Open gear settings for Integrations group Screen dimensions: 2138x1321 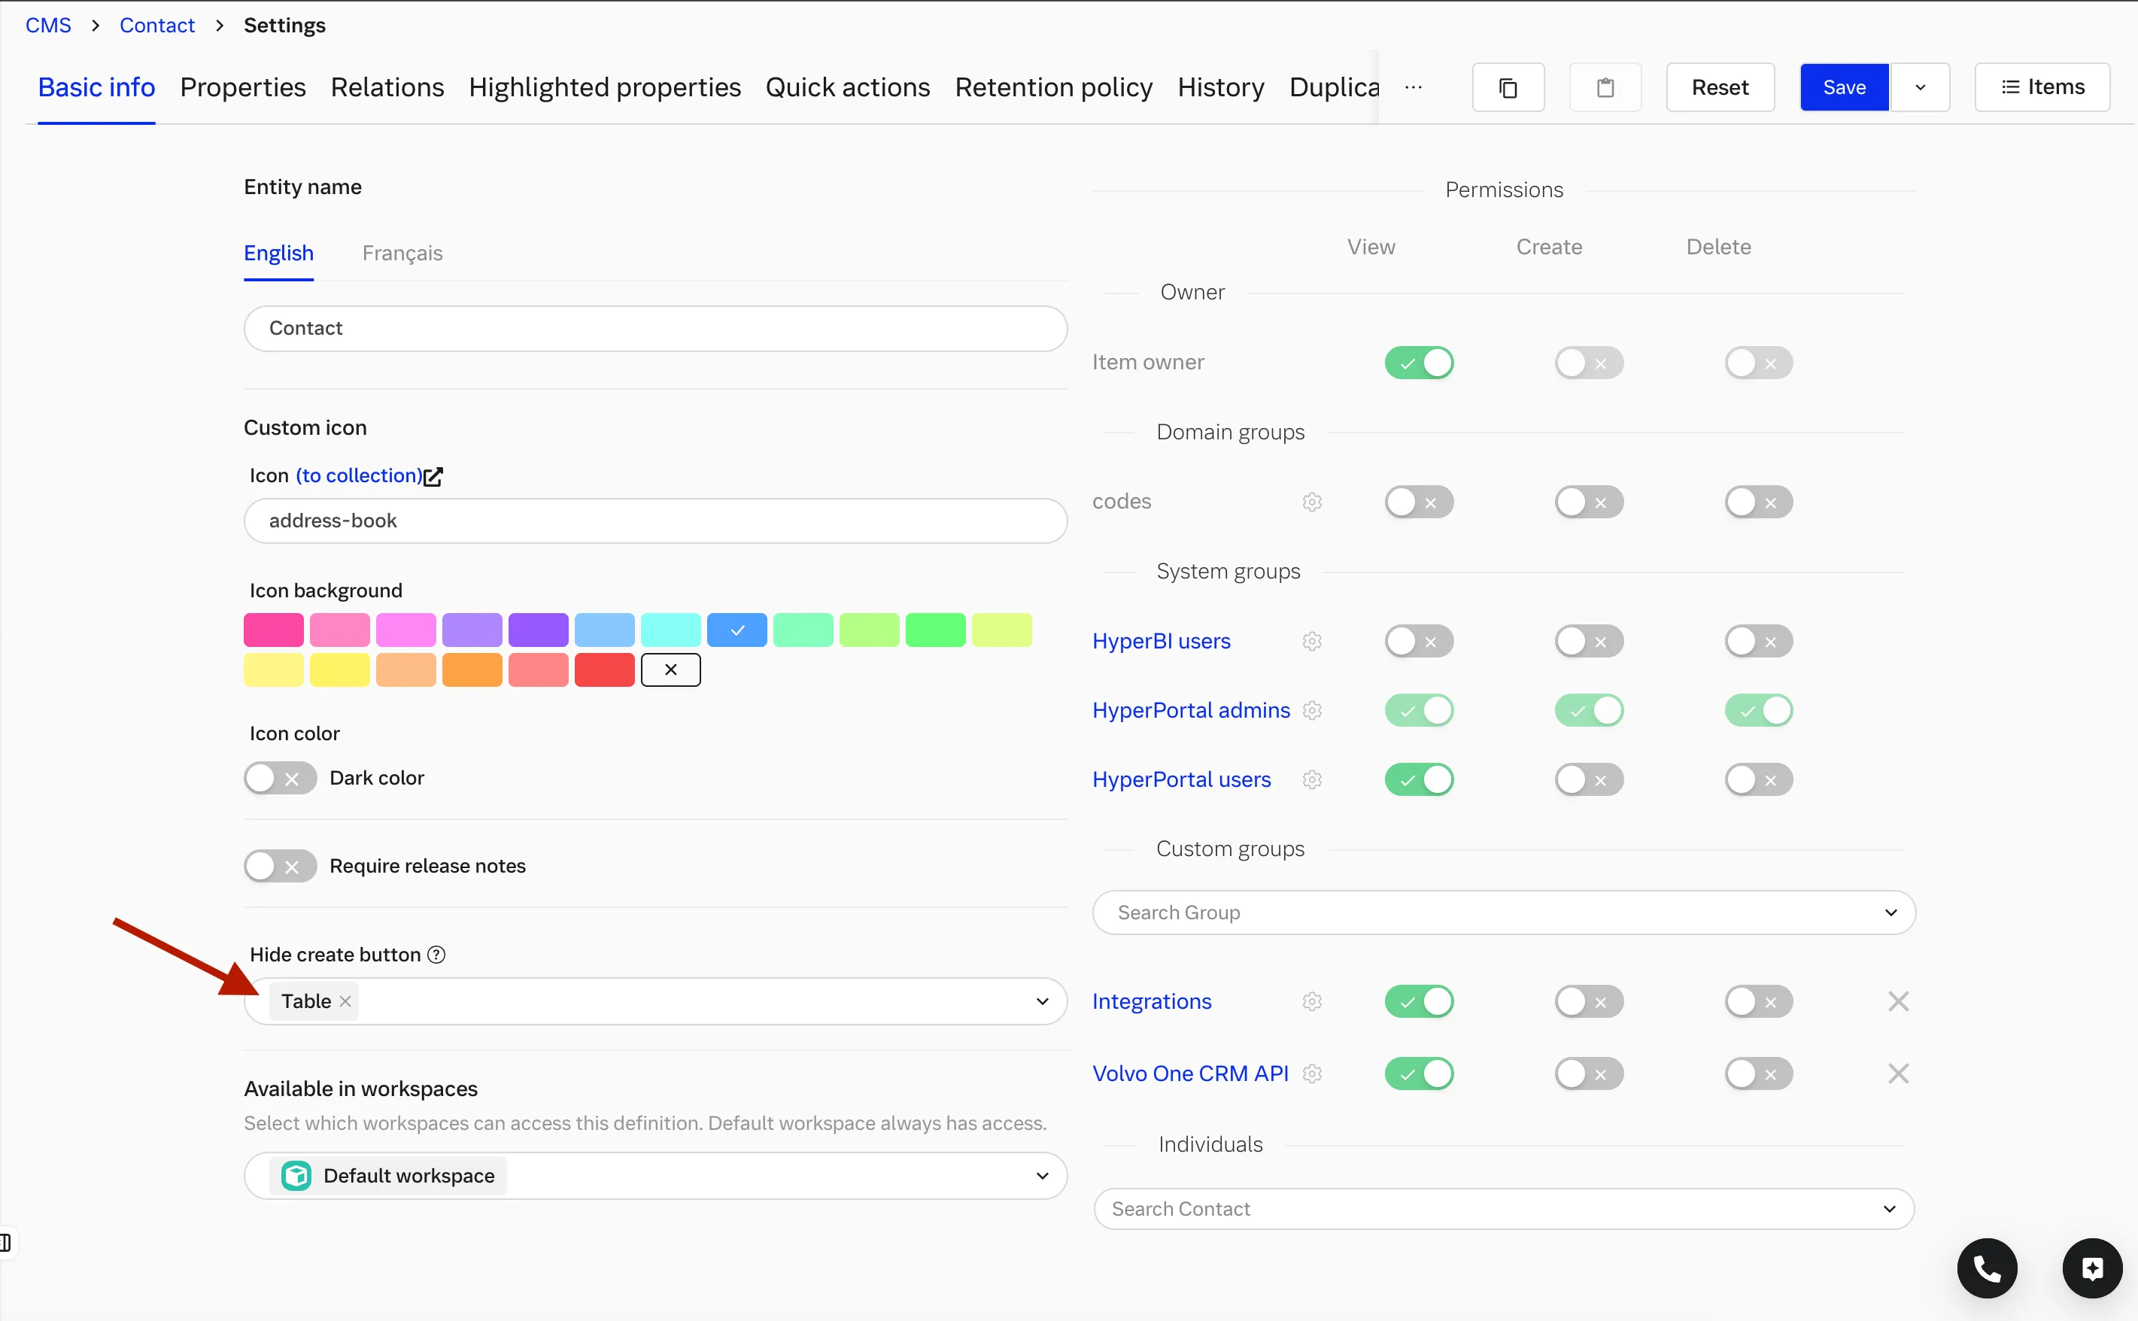click(x=1311, y=1002)
